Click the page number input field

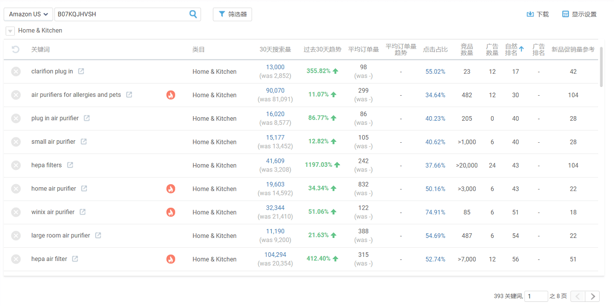click(536, 296)
